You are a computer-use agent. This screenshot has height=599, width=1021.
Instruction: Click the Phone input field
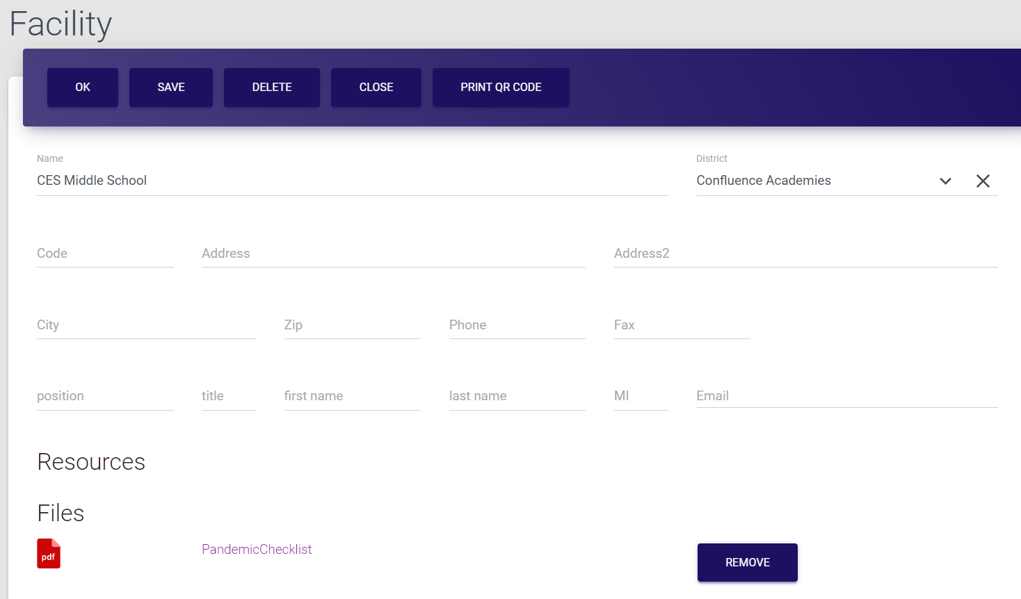point(517,325)
